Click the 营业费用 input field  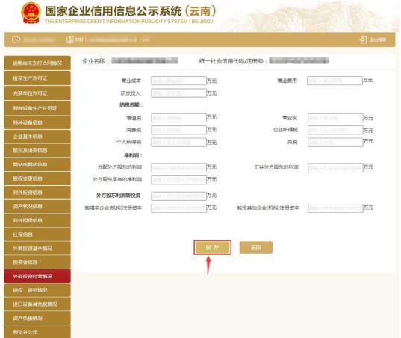[335, 81]
